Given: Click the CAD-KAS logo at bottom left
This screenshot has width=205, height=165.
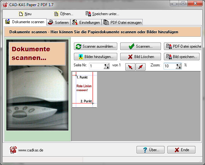Looking at the screenshot, I should 13,150.
